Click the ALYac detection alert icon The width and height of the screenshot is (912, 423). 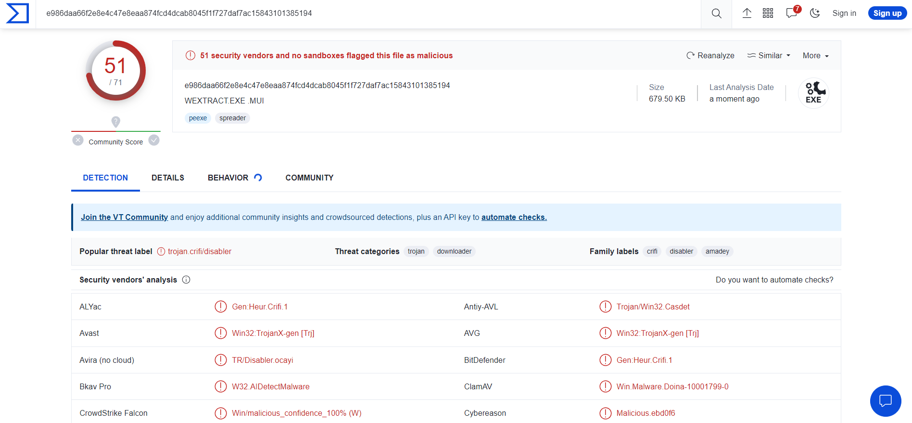[221, 307]
